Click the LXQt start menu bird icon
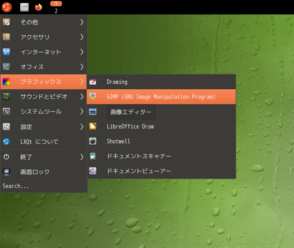Viewport: 294px width, 248px height. pyautogui.click(x=7, y=7)
